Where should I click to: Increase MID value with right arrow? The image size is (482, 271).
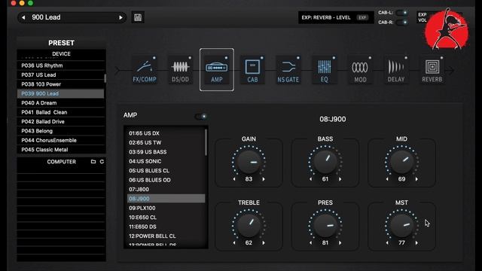416,179
